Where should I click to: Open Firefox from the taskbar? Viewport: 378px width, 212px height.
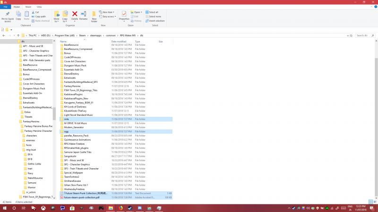click(x=120, y=208)
